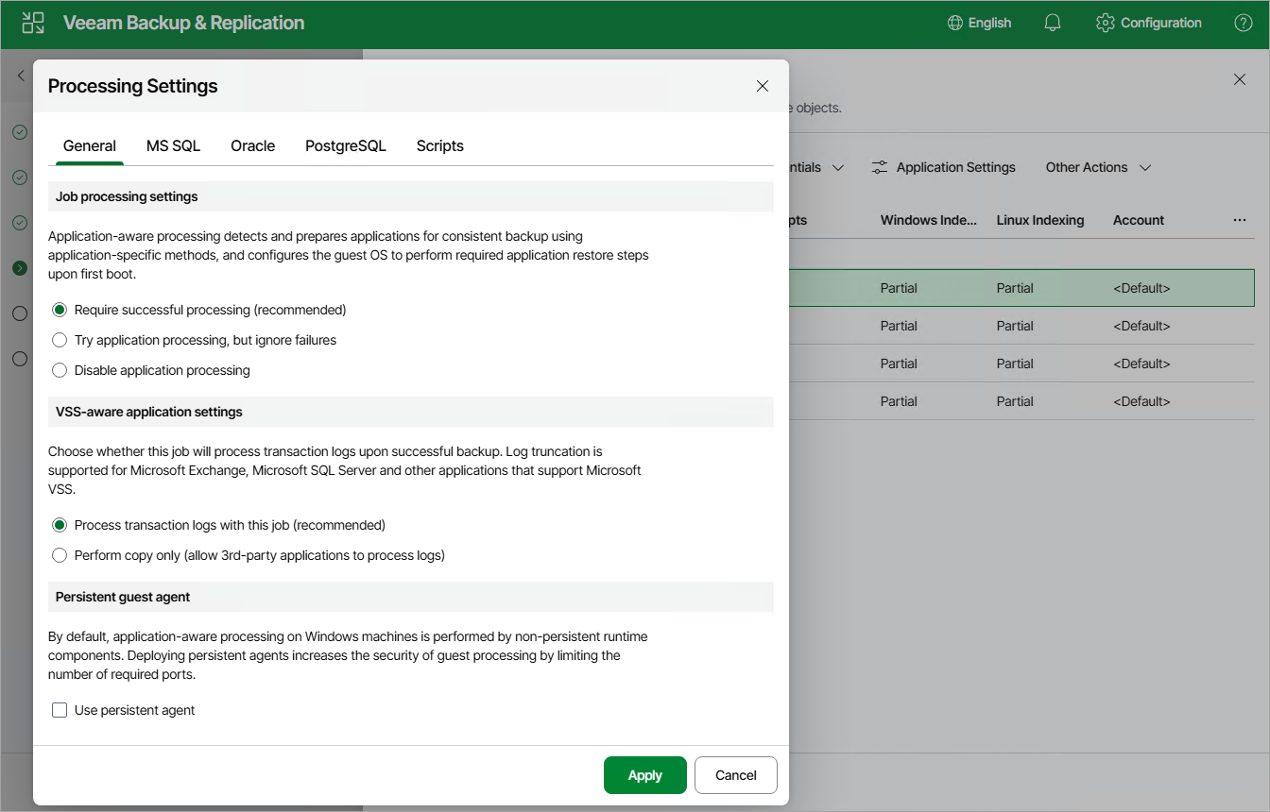This screenshot has width=1270, height=812.
Task: Click the three-dots column options icon
Action: (1240, 220)
